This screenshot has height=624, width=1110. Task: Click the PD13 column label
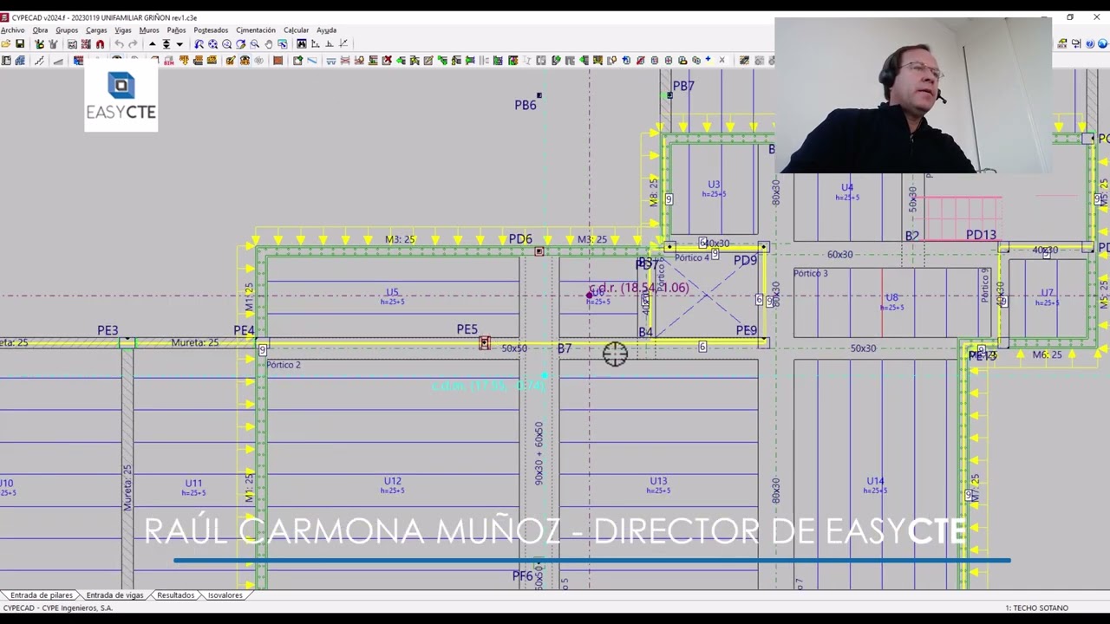pos(981,235)
